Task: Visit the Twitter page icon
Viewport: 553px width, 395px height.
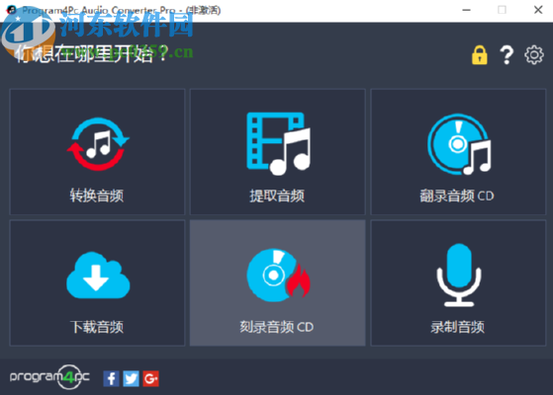Action: [x=131, y=378]
